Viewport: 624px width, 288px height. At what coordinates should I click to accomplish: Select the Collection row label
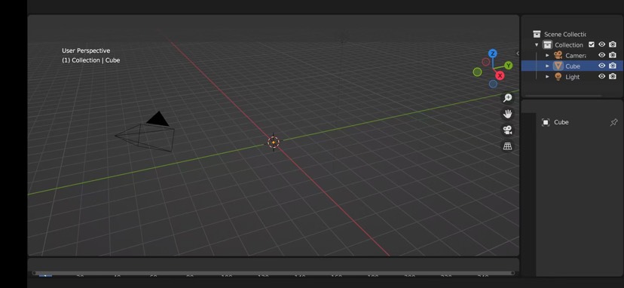point(569,45)
